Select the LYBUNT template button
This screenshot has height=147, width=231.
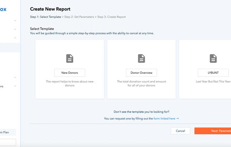click(213, 73)
